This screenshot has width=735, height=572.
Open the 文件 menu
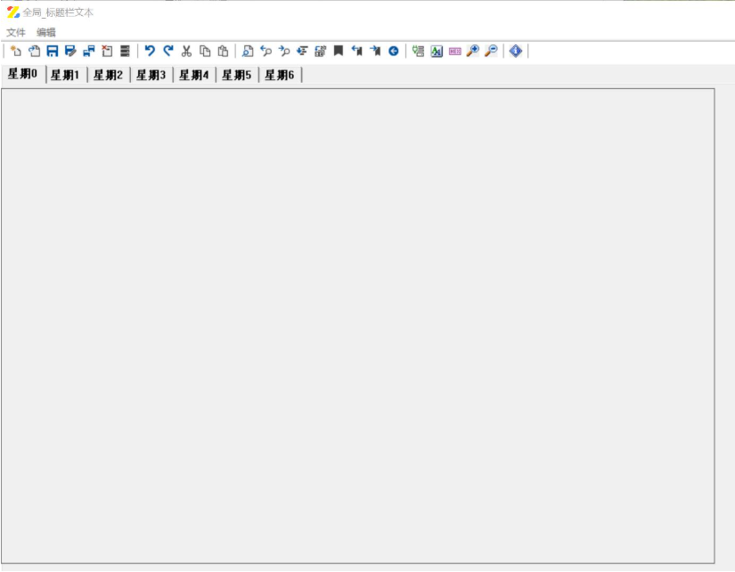tap(16, 32)
